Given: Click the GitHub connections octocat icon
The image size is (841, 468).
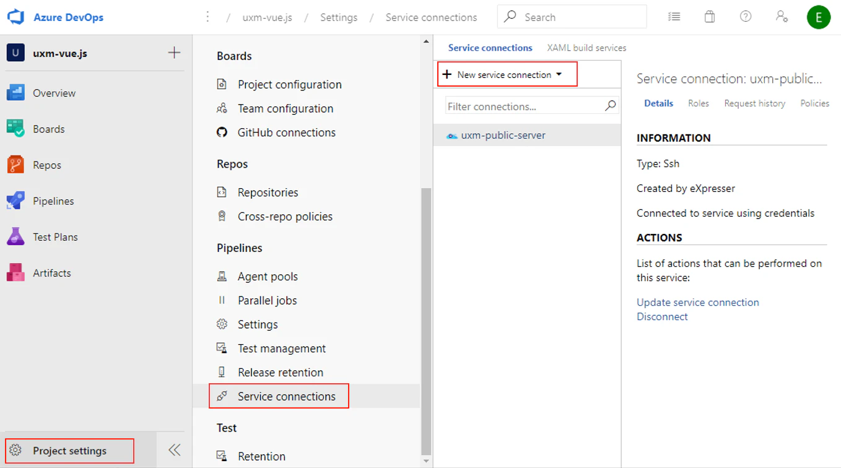Looking at the screenshot, I should [x=222, y=132].
